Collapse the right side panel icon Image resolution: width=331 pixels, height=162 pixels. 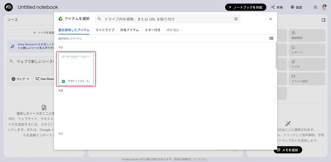[324, 20]
